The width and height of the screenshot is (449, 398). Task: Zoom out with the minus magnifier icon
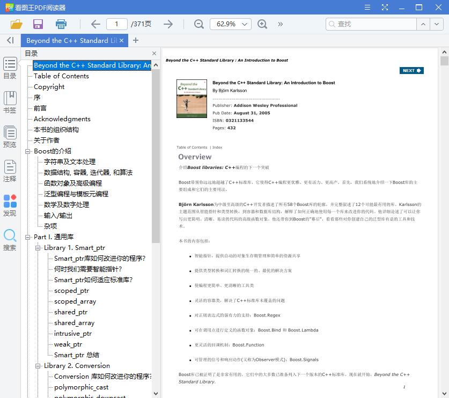pos(198,24)
